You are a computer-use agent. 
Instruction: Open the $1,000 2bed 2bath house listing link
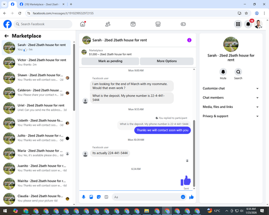pos(110,54)
